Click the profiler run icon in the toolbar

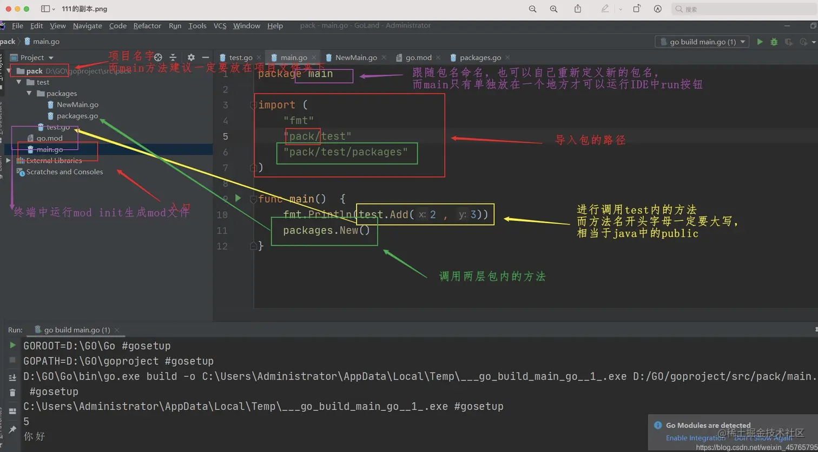[803, 42]
